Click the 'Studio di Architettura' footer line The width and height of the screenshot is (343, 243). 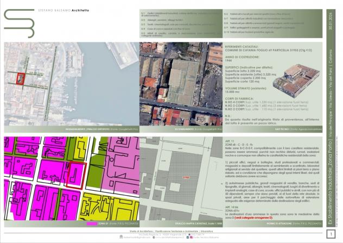pos(171,231)
